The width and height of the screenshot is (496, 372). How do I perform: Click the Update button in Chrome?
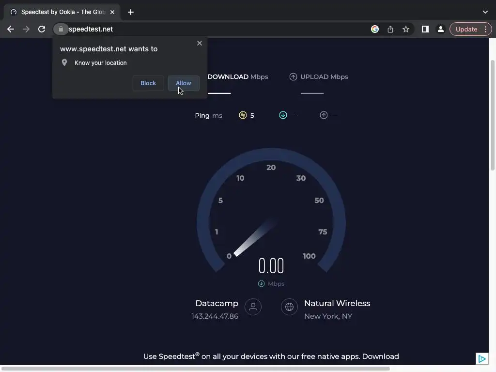coord(466,29)
